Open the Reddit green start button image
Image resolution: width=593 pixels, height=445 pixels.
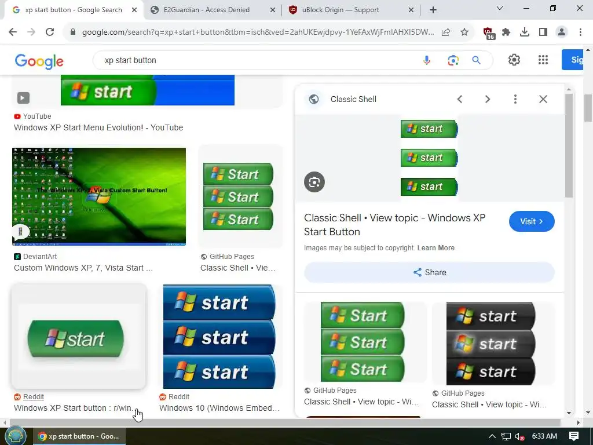pos(79,337)
